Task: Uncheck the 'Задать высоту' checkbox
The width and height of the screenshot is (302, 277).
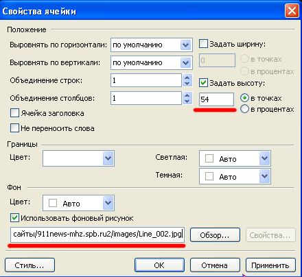Action: click(203, 83)
